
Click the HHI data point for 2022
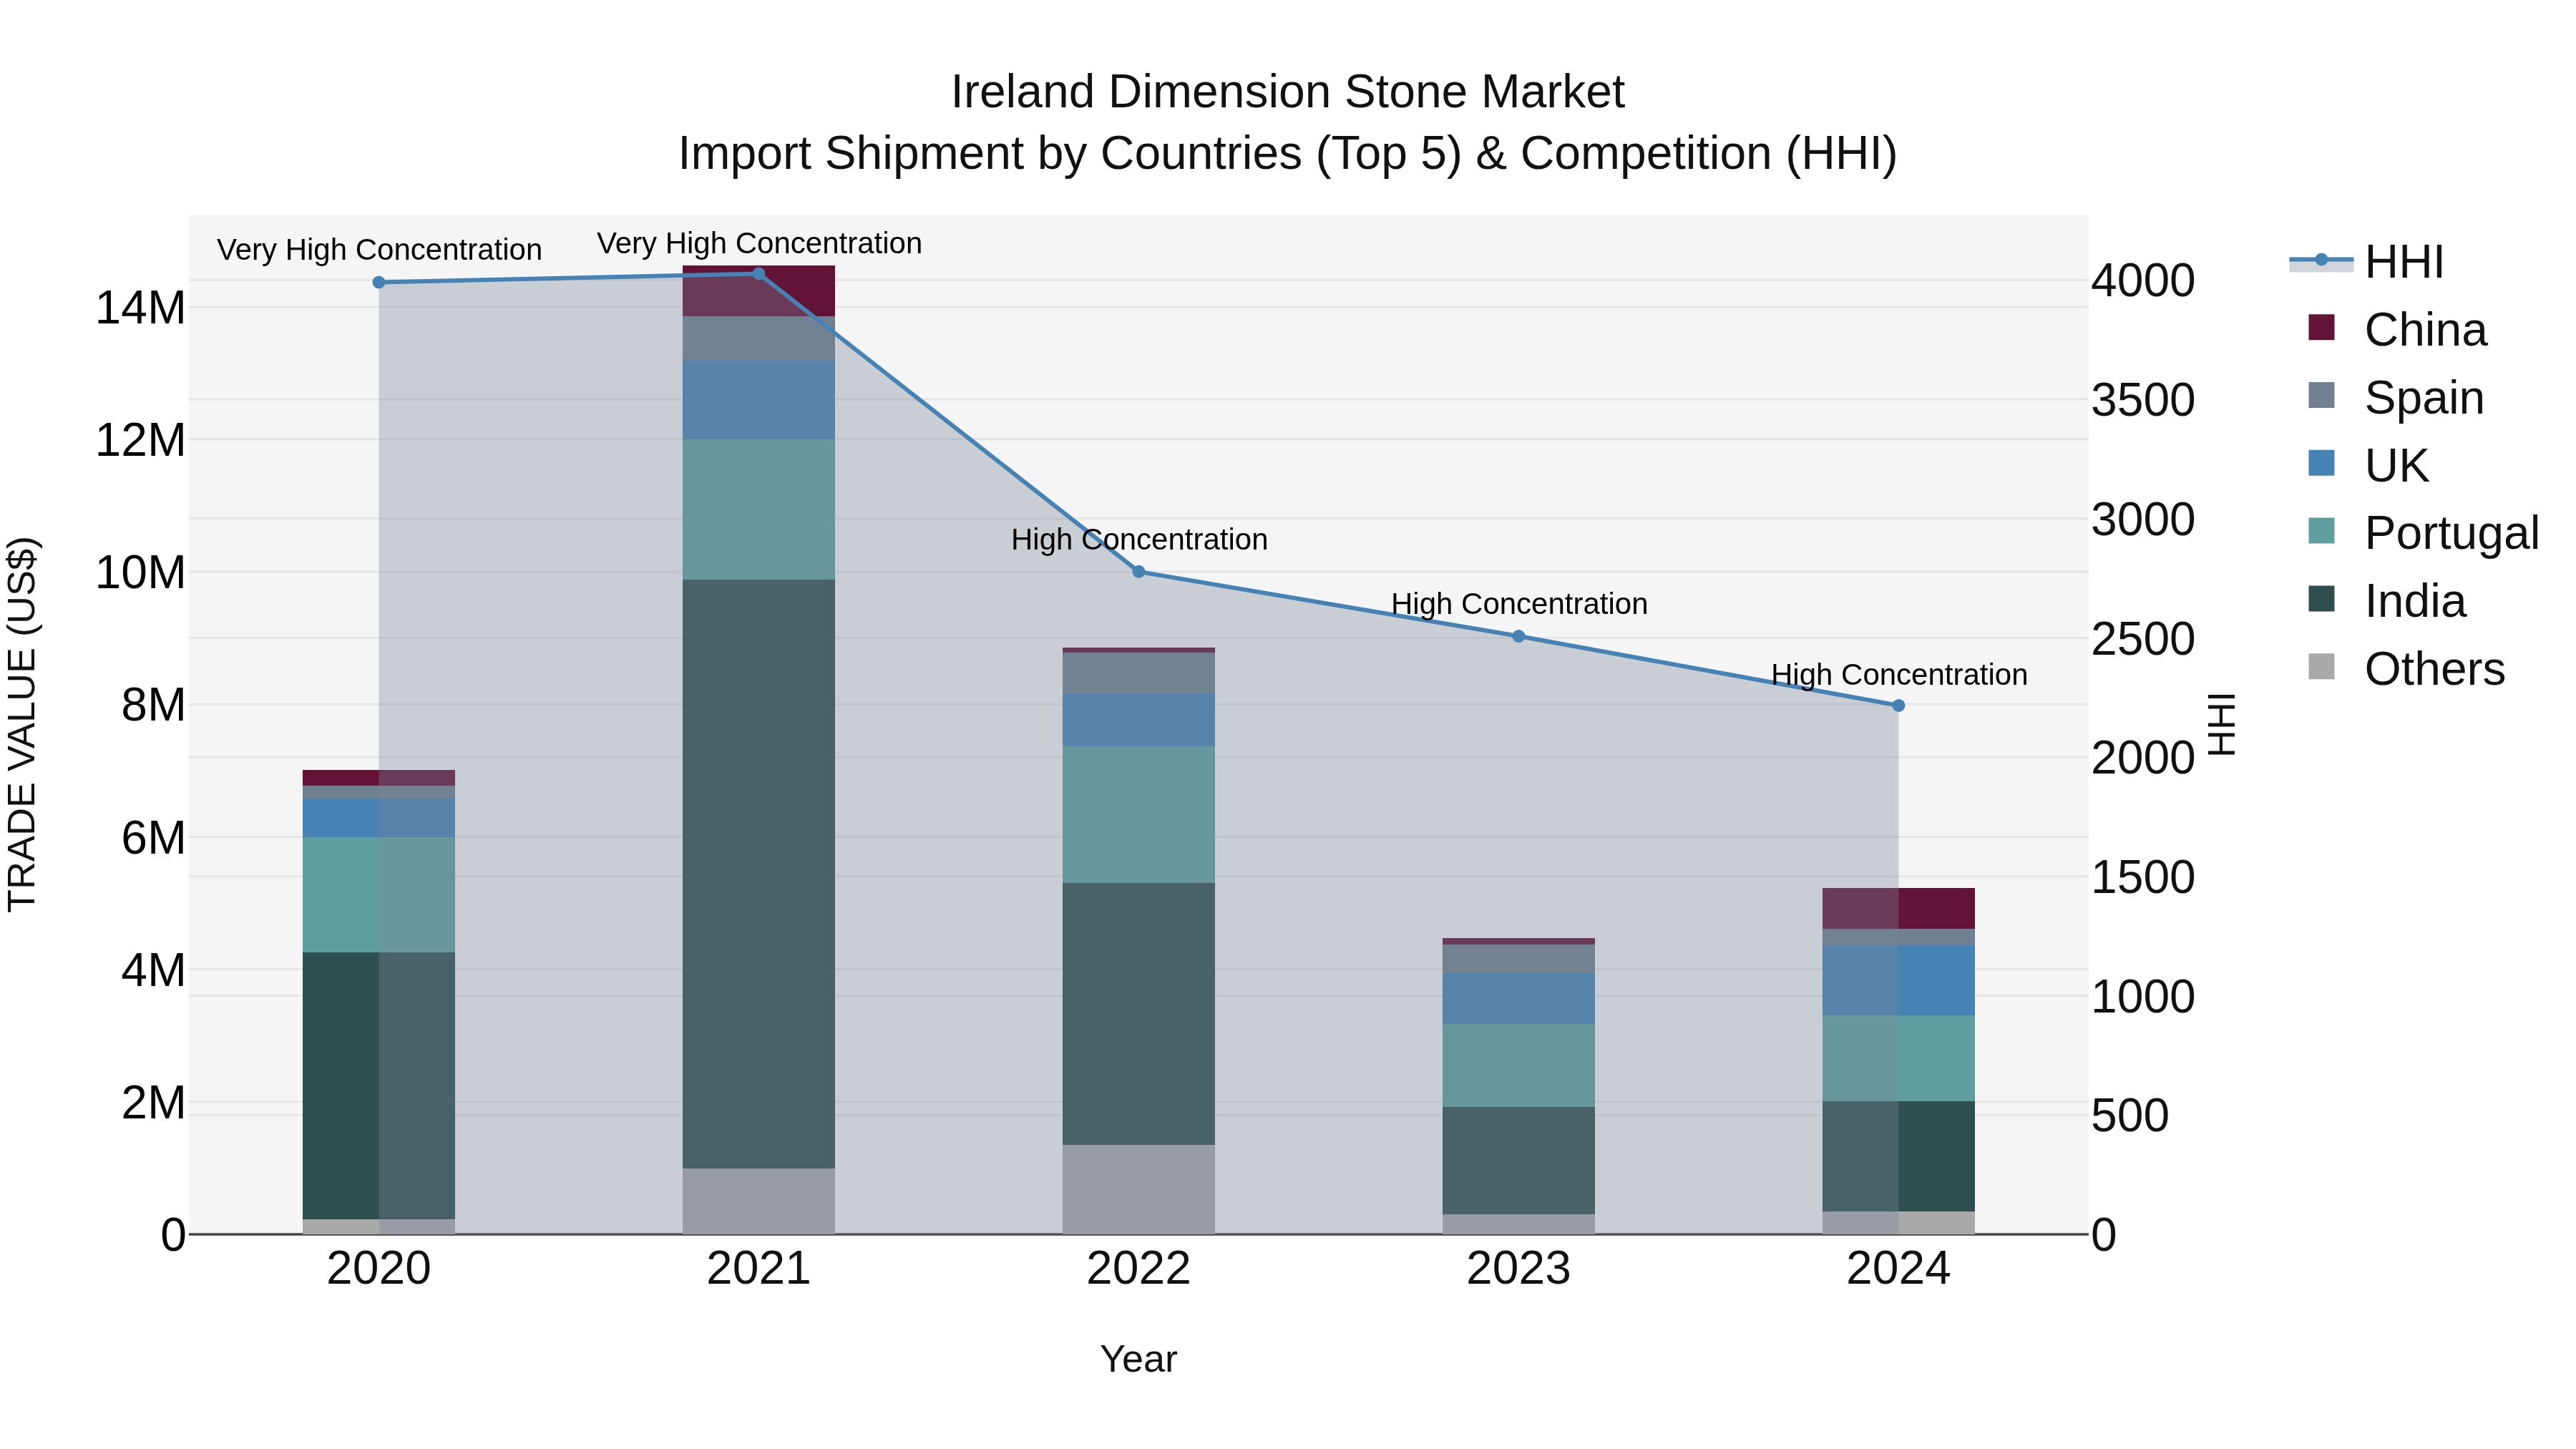pyautogui.click(x=1138, y=572)
